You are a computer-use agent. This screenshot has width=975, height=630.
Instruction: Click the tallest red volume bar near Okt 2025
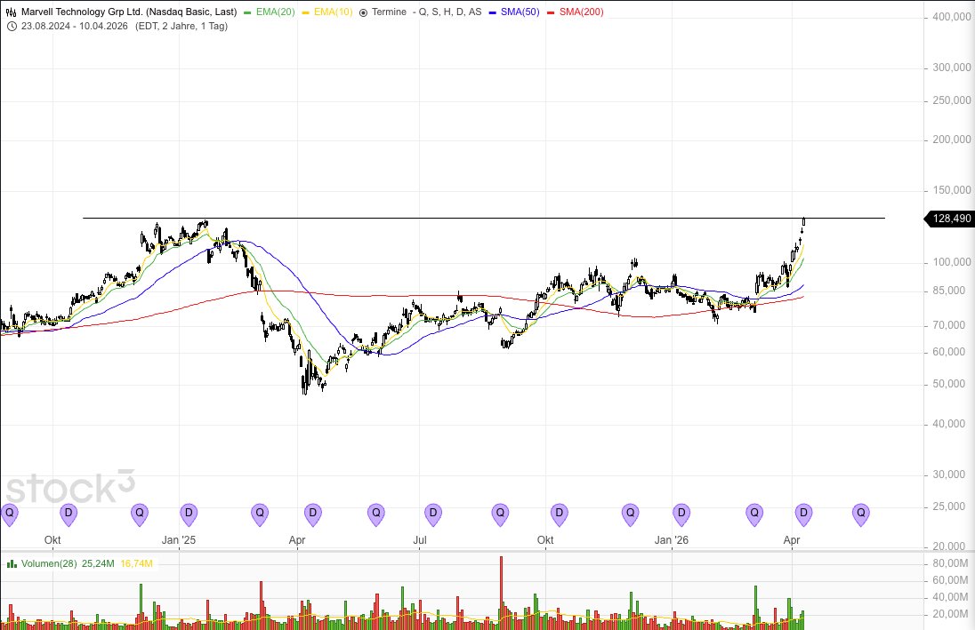(x=501, y=593)
